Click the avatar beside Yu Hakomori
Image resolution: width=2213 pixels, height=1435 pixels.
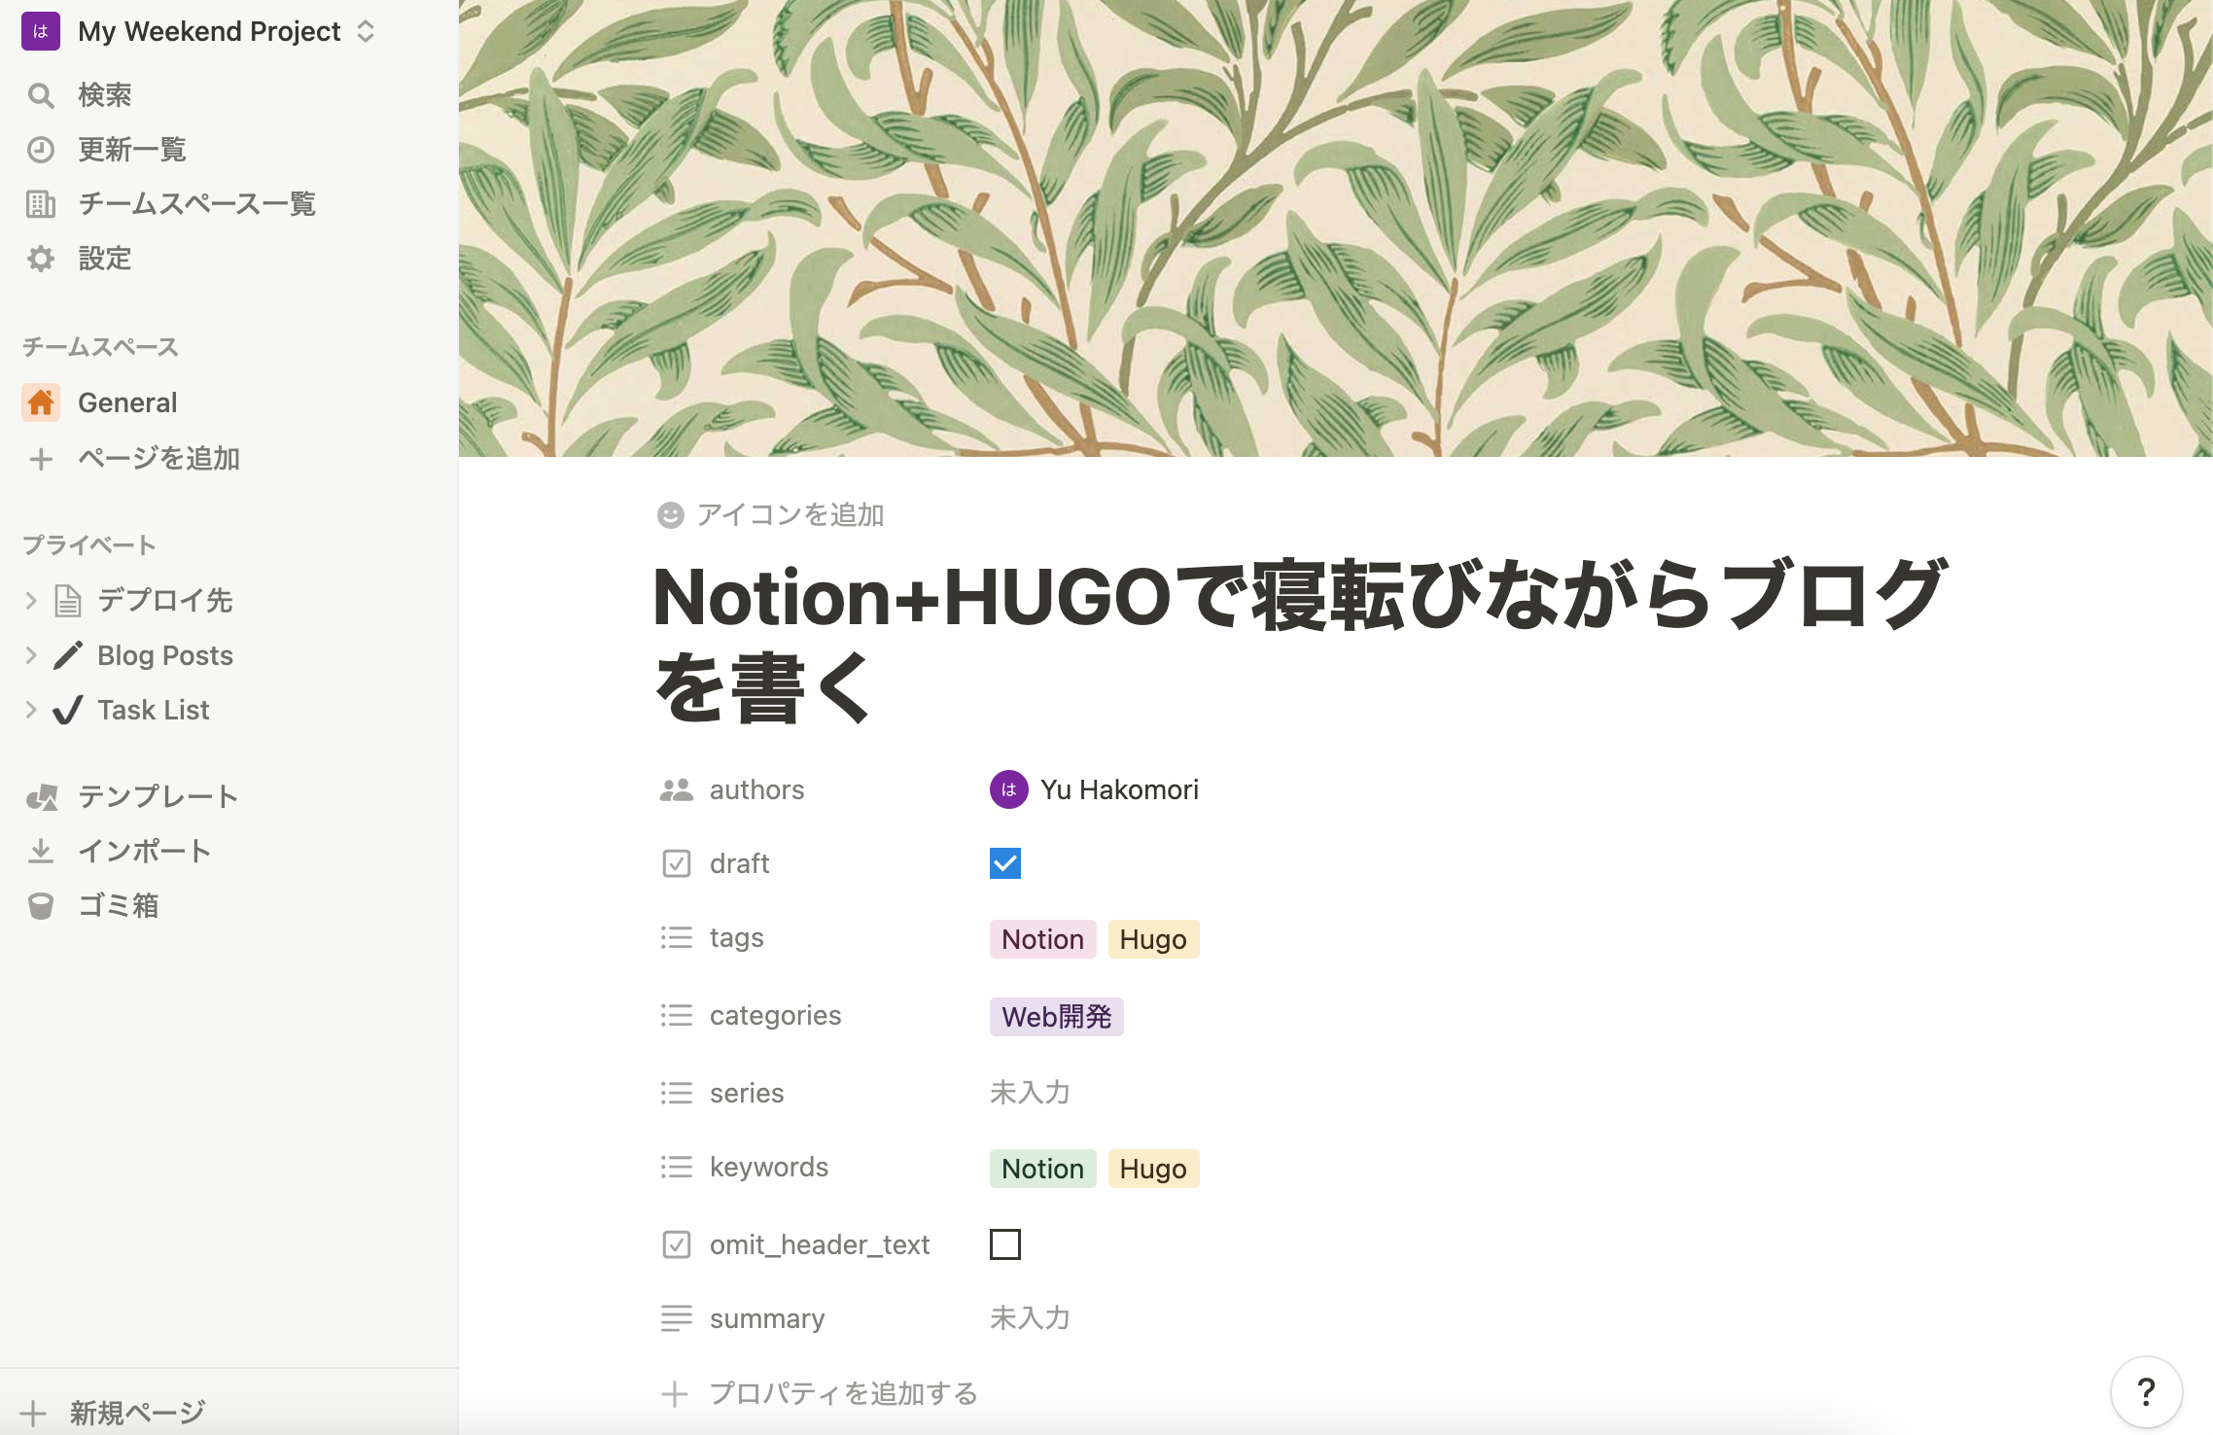1009,789
